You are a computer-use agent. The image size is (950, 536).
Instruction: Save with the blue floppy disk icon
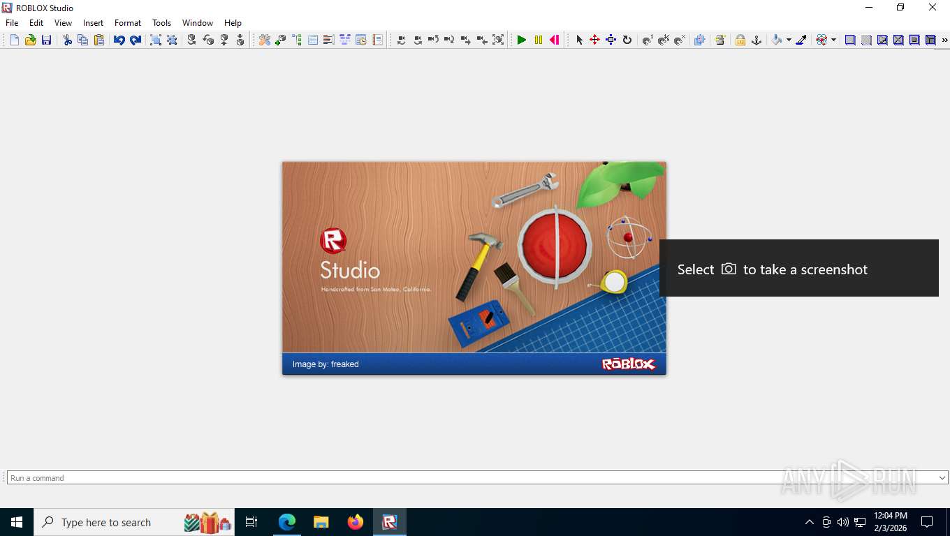tap(46, 40)
